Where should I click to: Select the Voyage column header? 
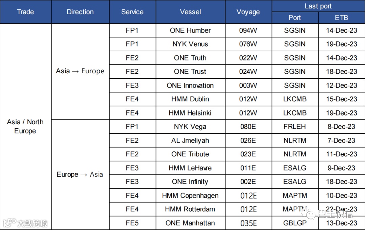coord(248,12)
